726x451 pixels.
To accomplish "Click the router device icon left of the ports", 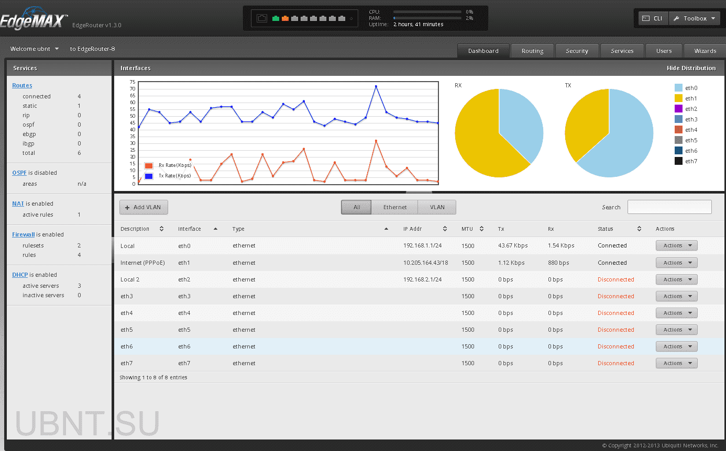I will pos(261,17).
